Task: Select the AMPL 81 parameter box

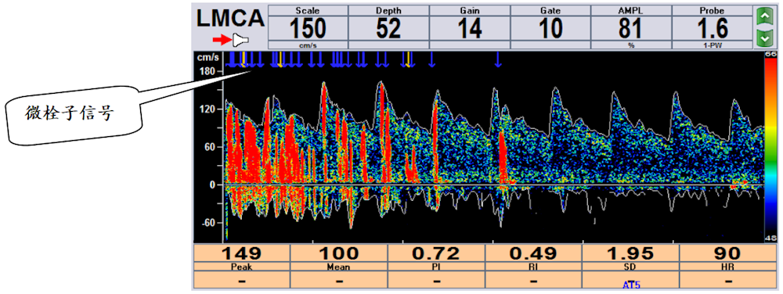Action: tap(630, 27)
